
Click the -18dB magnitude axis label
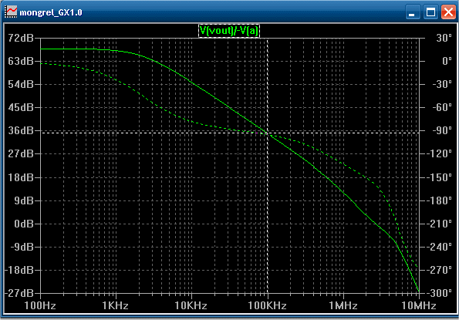[19, 270]
